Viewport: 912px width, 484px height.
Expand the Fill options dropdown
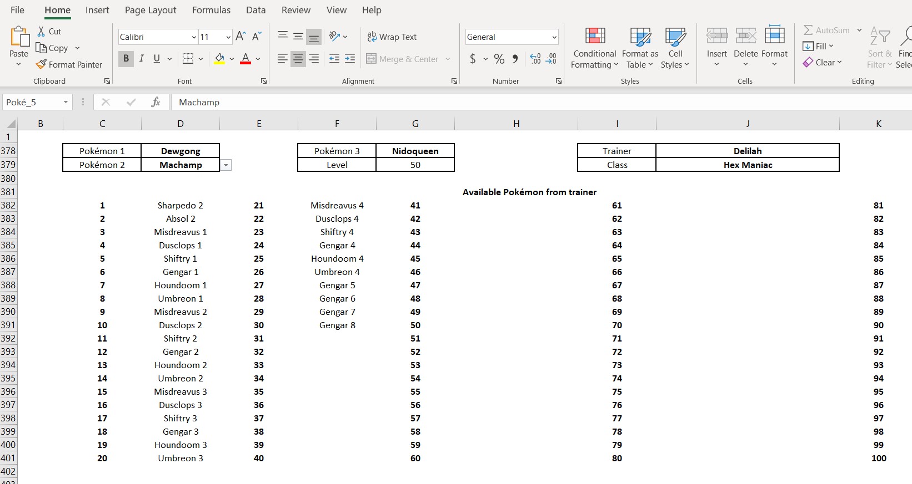831,46
